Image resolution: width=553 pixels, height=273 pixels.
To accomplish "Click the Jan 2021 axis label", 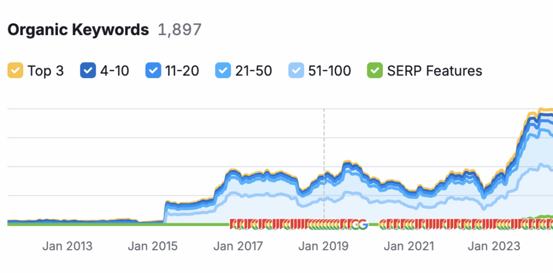I will tap(409, 246).
